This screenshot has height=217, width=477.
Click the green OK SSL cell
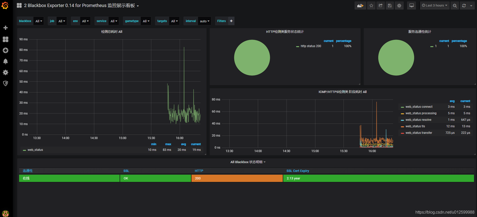click(x=156, y=178)
